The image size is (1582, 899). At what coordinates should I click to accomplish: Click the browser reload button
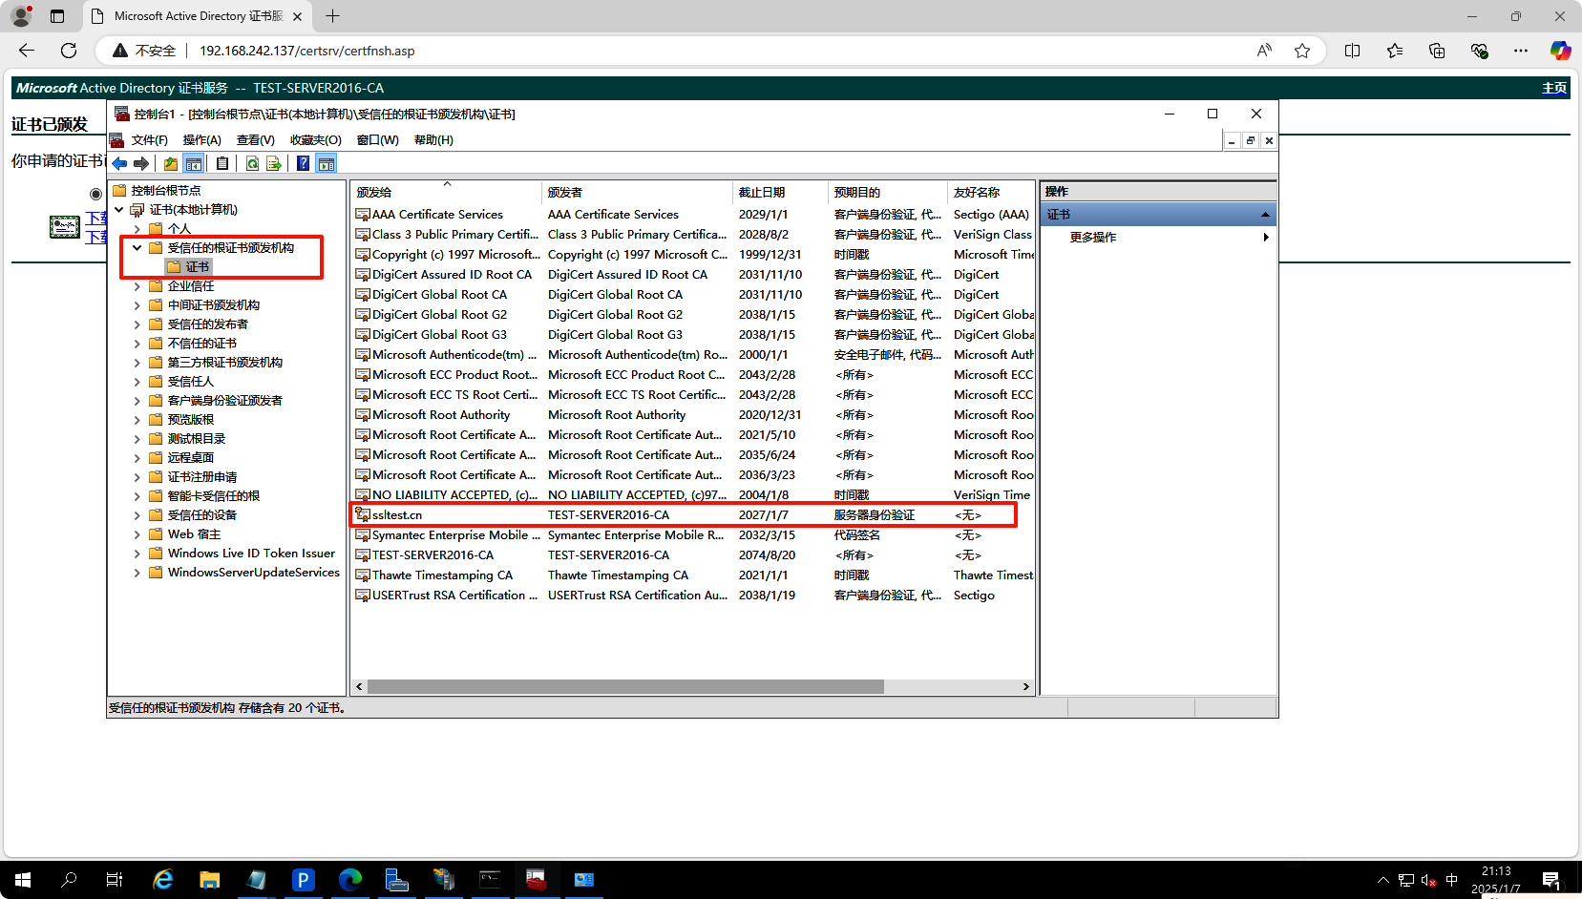[69, 51]
